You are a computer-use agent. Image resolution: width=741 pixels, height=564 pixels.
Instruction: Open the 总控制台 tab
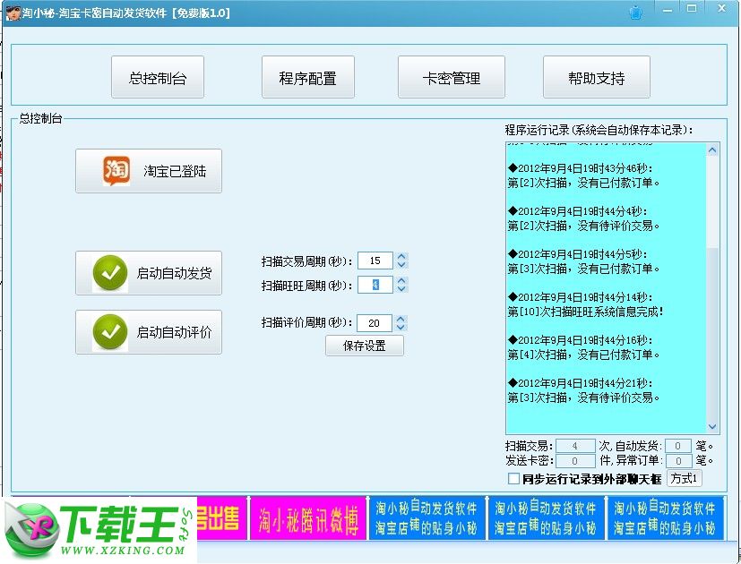click(x=158, y=77)
